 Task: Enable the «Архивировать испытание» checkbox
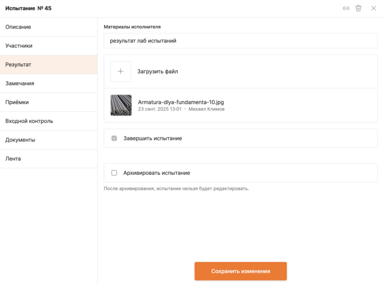point(114,173)
